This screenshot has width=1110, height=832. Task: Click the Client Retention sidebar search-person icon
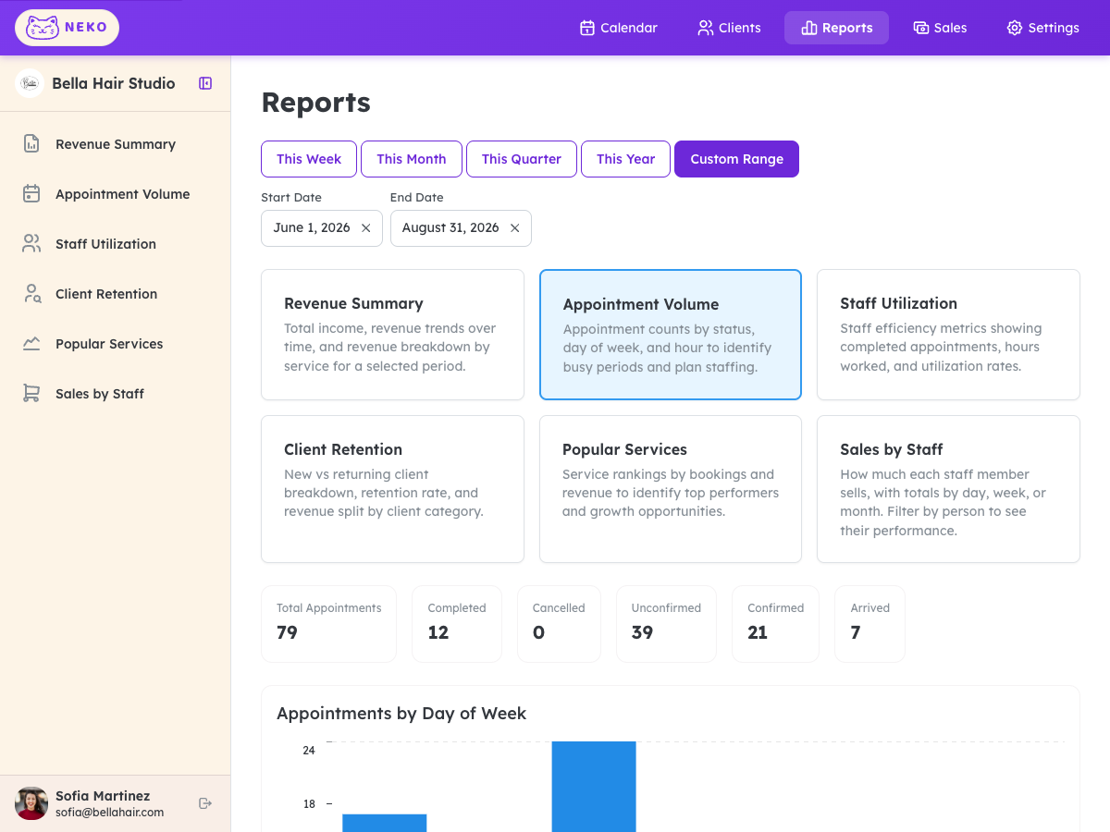[31, 293]
